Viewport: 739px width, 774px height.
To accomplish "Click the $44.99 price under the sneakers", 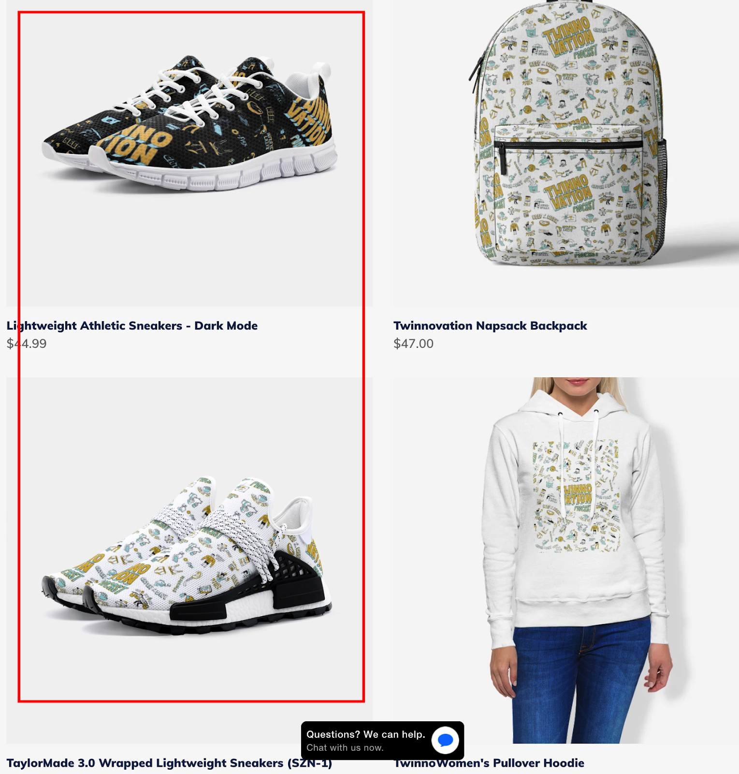I will (x=27, y=343).
